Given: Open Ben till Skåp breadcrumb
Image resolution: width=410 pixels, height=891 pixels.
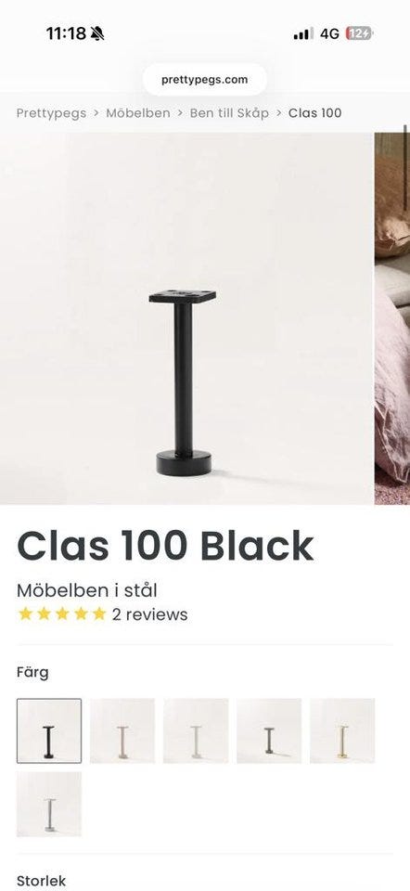Looking at the screenshot, I should click(229, 113).
